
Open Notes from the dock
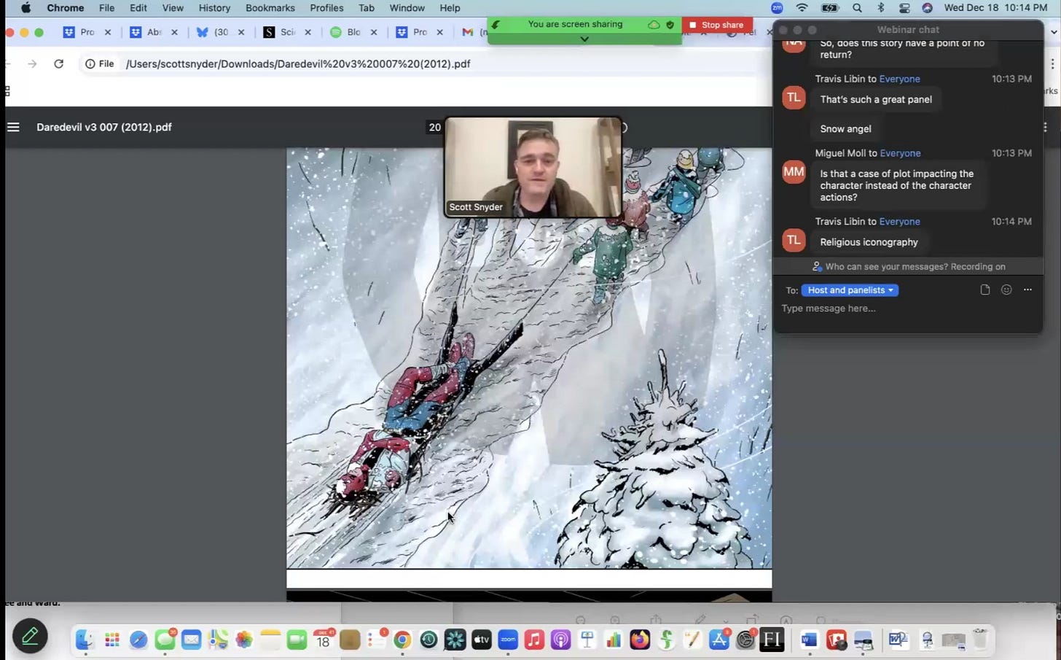click(270, 640)
